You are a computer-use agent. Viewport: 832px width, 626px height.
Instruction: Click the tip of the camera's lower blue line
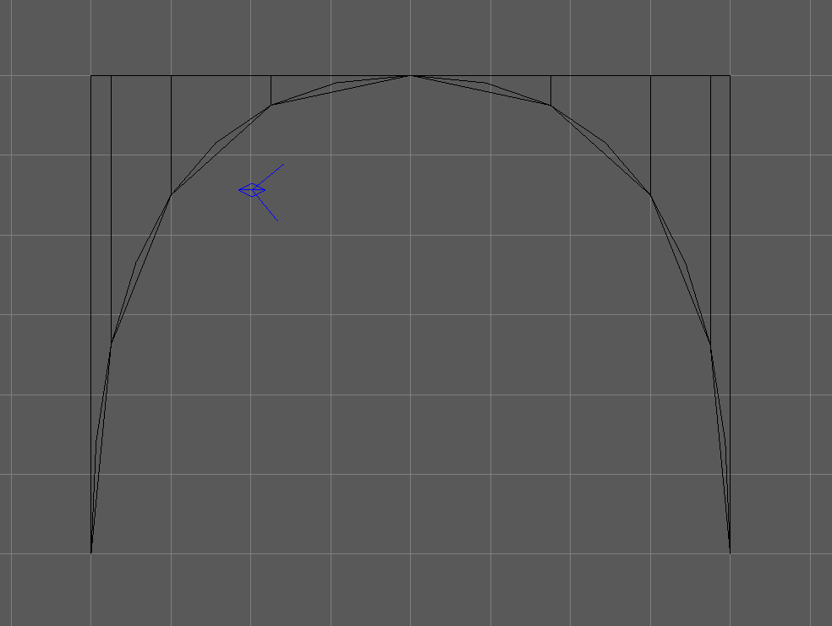point(277,220)
